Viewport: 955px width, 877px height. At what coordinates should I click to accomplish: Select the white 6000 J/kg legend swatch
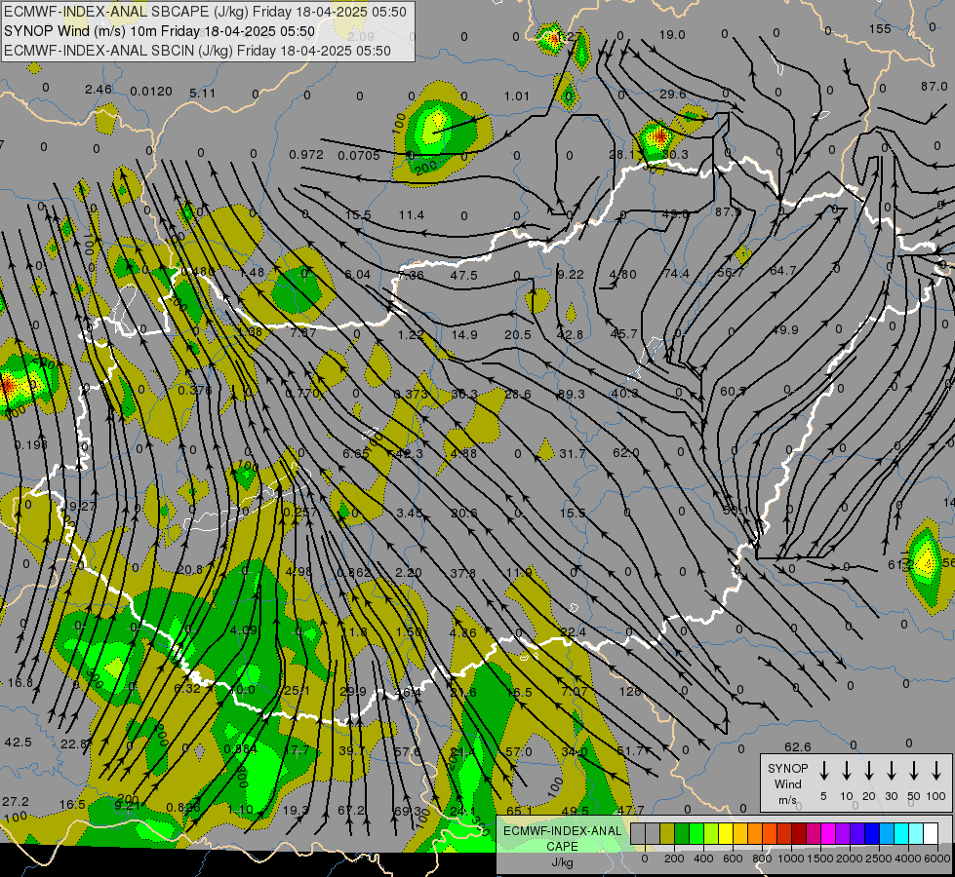point(931,833)
